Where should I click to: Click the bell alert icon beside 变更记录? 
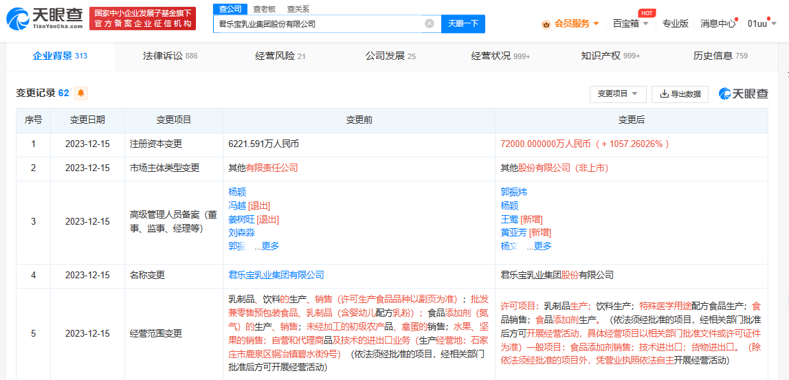click(81, 93)
